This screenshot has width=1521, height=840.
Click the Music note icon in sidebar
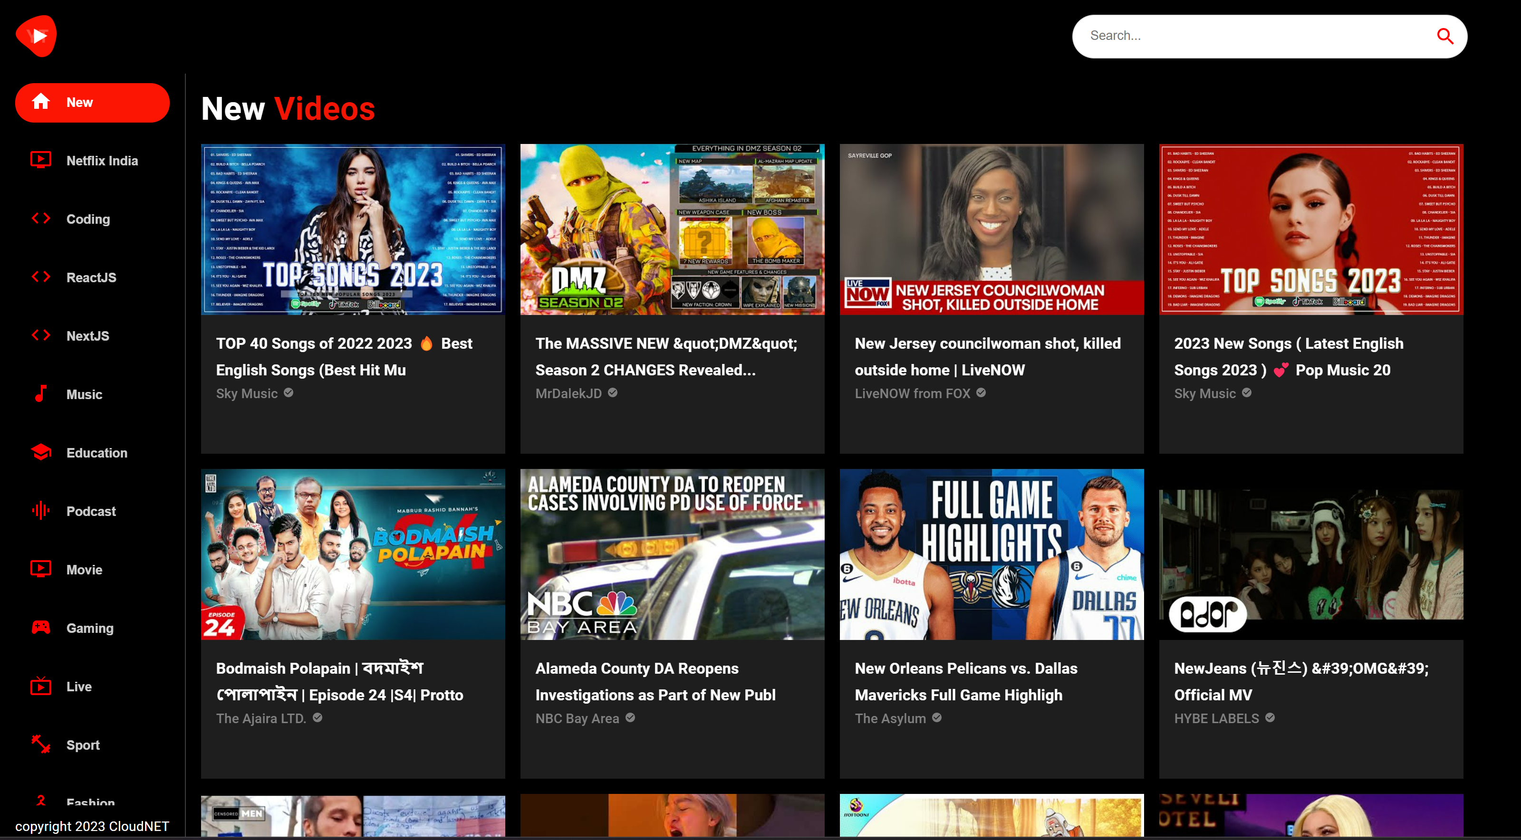[x=40, y=394]
